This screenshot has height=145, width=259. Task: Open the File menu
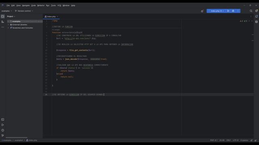coord(8,5)
